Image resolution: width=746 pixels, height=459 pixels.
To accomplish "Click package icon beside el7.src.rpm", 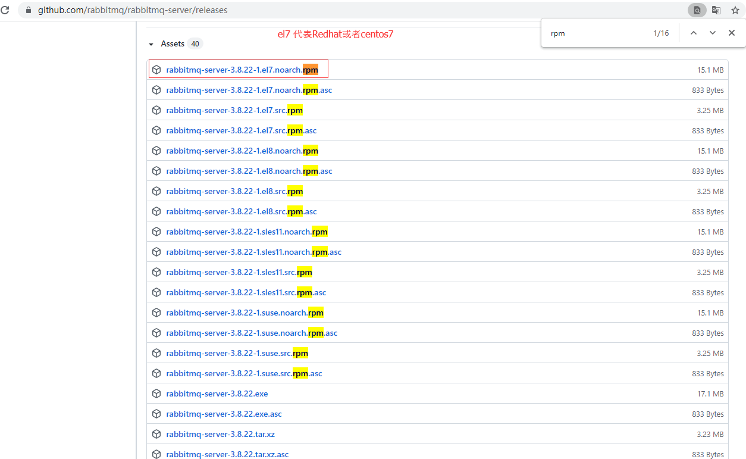I will coord(156,110).
